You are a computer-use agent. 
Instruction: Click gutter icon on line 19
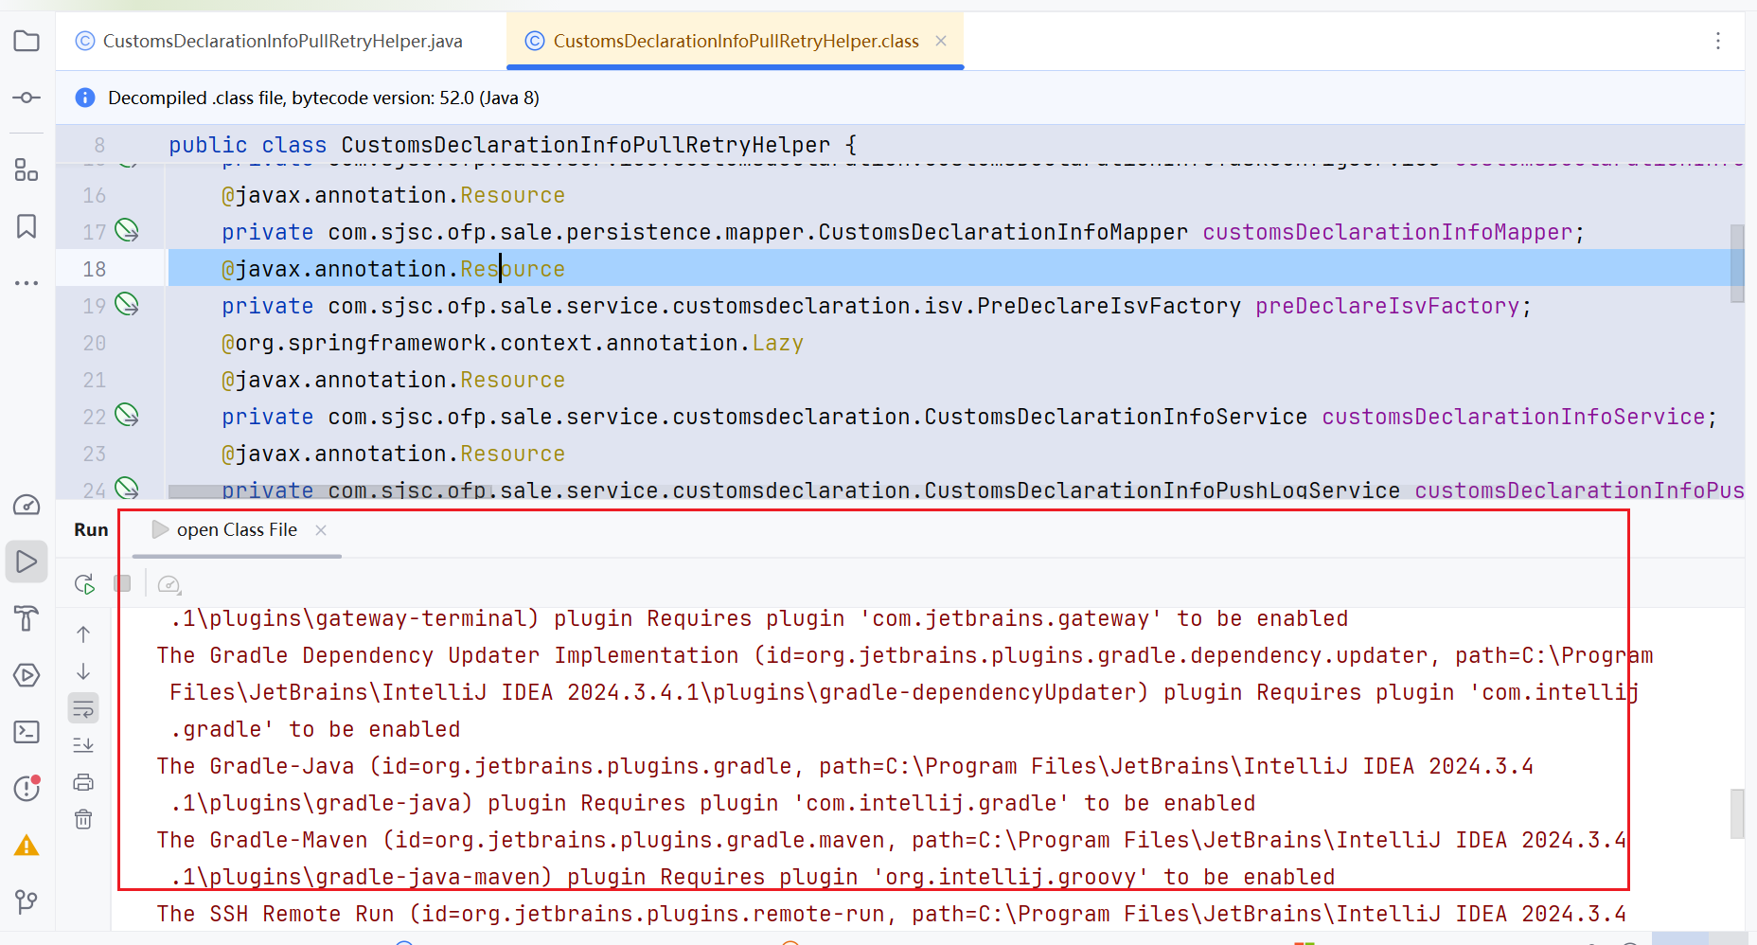127,304
